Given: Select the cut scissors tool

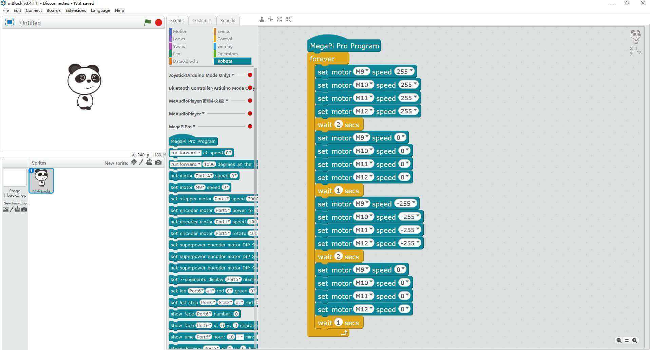Looking at the screenshot, I should [270, 19].
